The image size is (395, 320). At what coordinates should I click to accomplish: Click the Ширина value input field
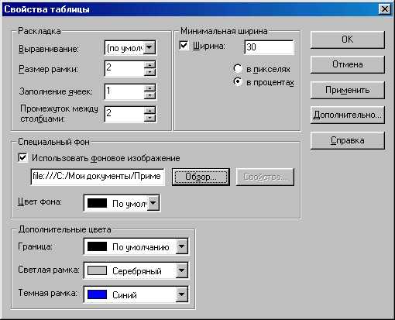[269, 47]
